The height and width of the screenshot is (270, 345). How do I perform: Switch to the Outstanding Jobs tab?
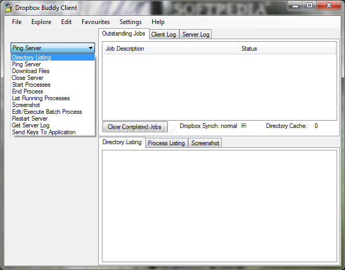click(x=124, y=33)
